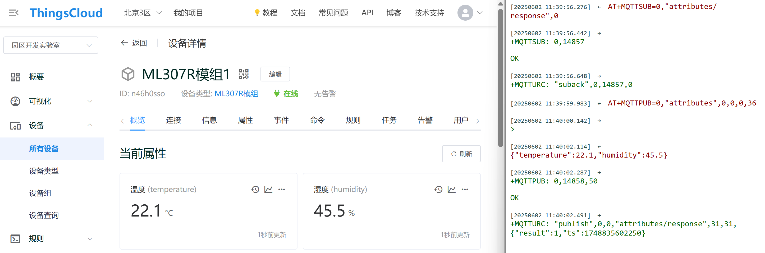
Task: Collapse the sidebar with the hamburger icon
Action: click(x=14, y=13)
